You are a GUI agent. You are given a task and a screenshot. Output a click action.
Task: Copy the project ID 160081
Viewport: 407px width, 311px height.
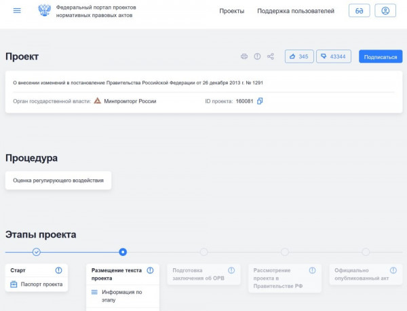(x=260, y=101)
